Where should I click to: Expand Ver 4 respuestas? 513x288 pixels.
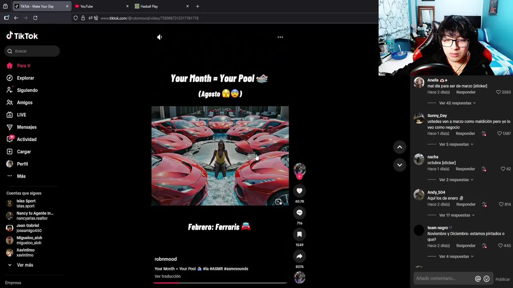point(456,256)
